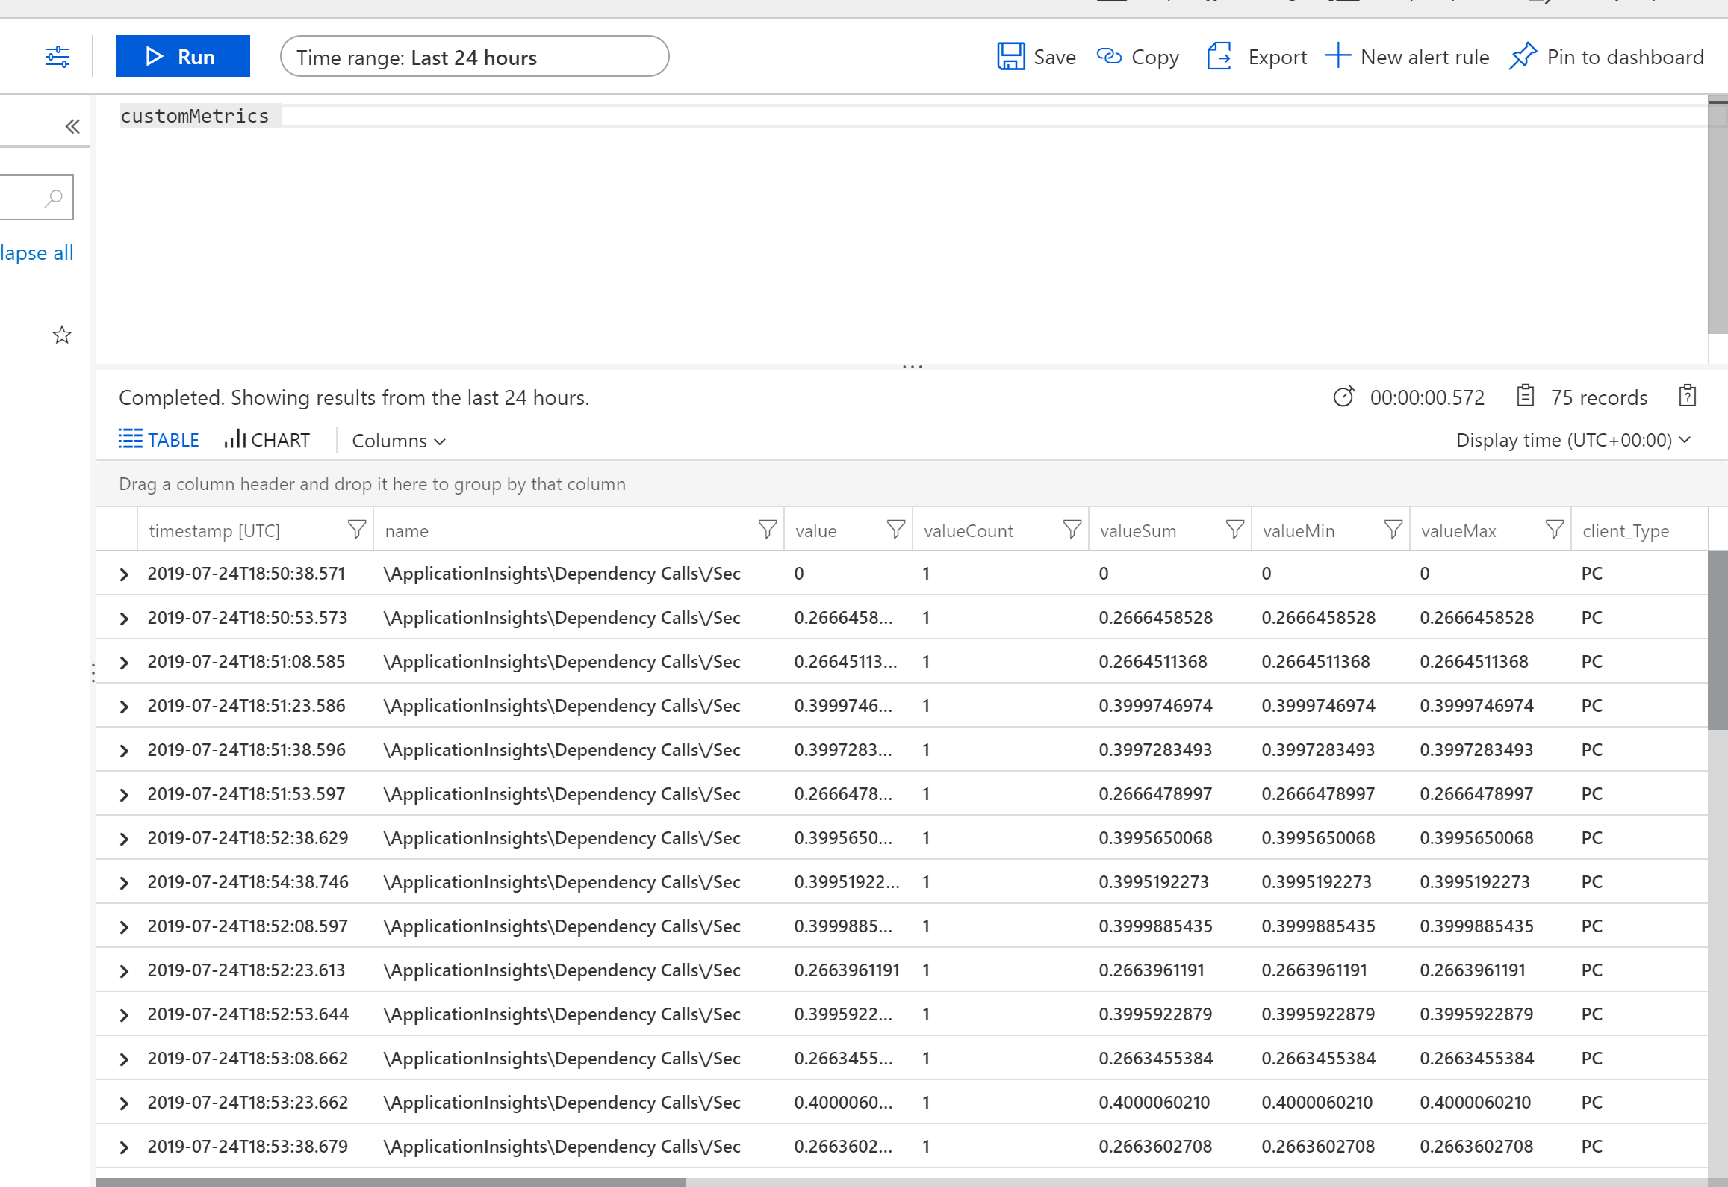The image size is (1728, 1187).
Task: Expand the row with timestamp 18:50:38.571
Action: pos(124,574)
